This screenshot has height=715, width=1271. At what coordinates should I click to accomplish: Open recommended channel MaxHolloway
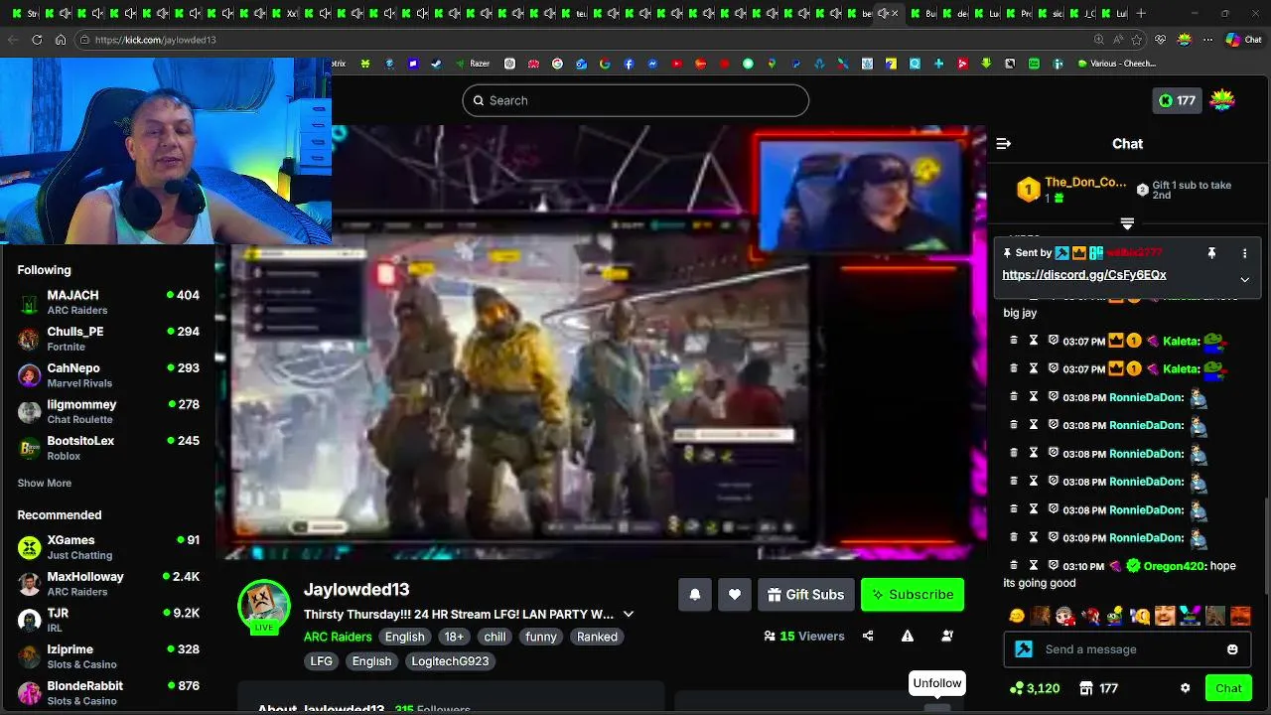tap(107, 584)
